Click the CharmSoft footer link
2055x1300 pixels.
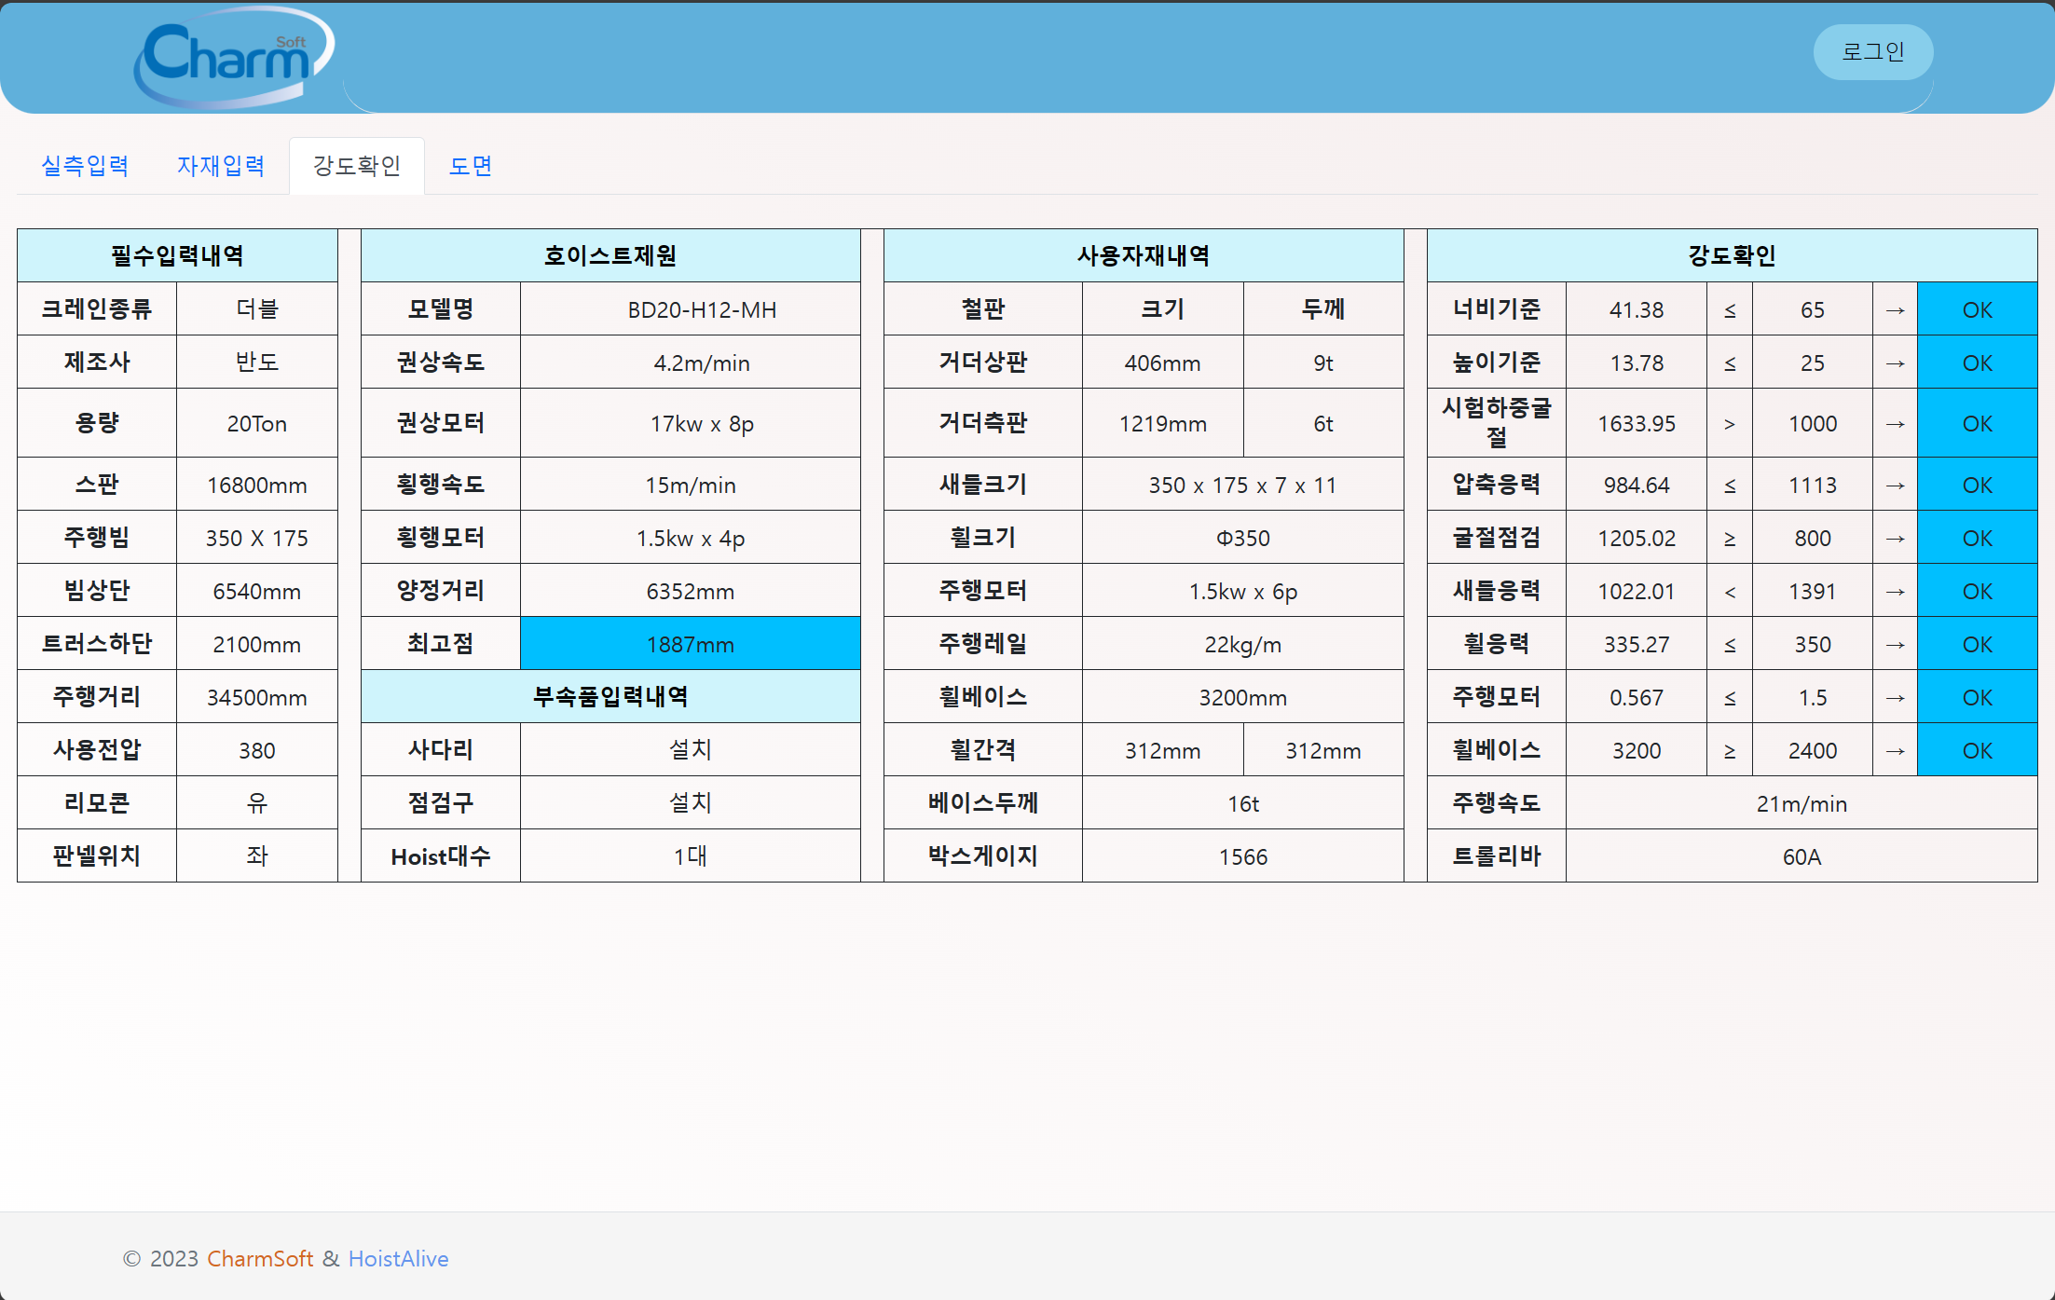(x=259, y=1258)
